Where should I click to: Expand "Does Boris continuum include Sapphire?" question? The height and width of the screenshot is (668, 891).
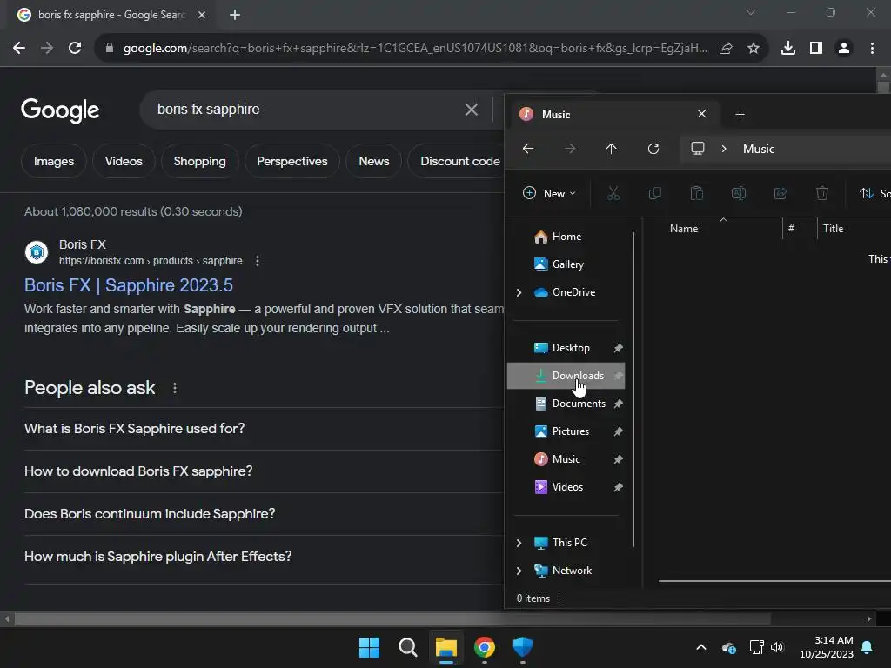click(x=264, y=514)
